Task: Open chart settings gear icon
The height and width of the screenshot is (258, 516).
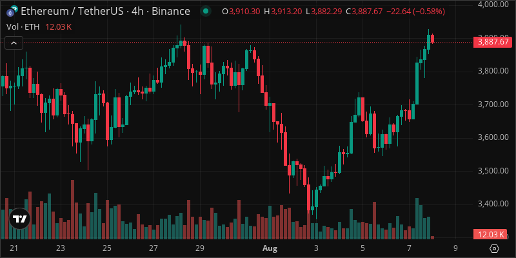Action: (x=495, y=248)
